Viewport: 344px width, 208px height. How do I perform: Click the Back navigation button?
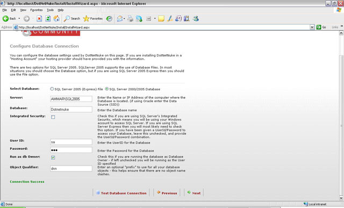(10, 19)
